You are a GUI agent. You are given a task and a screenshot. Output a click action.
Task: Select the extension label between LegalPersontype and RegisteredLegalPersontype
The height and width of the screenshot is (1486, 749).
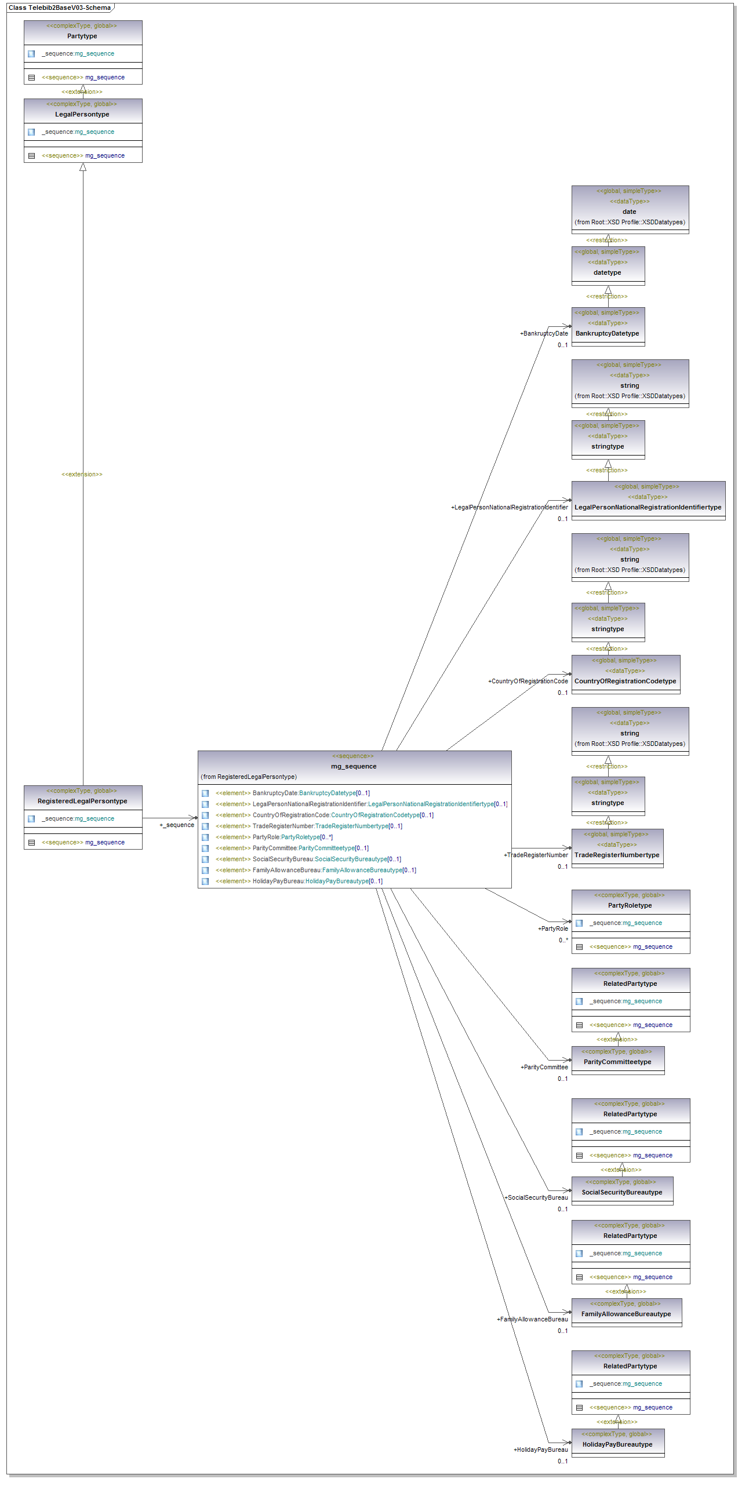[x=82, y=475]
